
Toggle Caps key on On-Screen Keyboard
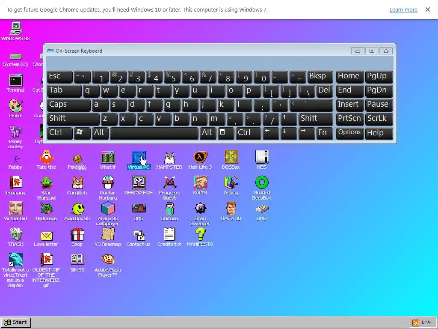point(68,105)
